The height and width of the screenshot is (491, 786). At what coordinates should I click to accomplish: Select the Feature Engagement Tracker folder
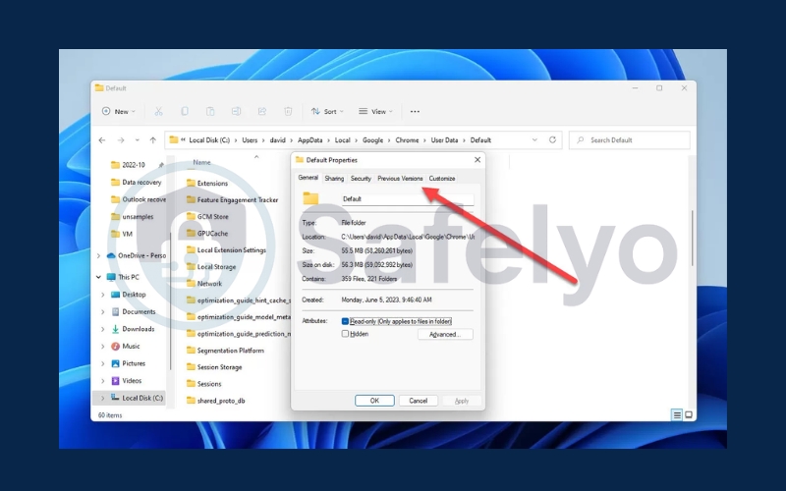(232, 200)
